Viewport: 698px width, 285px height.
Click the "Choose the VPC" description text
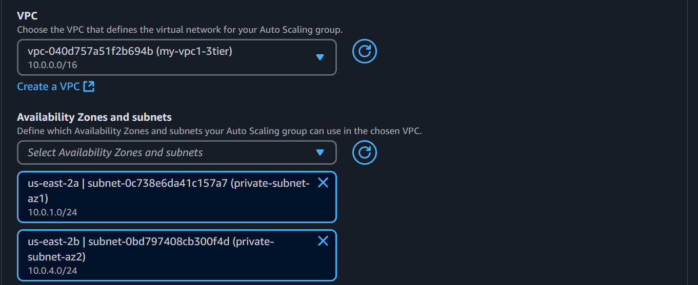point(180,30)
